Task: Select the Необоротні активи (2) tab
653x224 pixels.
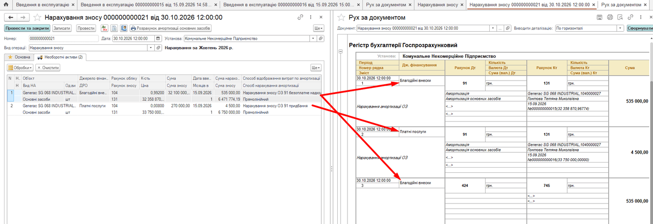Action: pyautogui.click(x=60, y=57)
